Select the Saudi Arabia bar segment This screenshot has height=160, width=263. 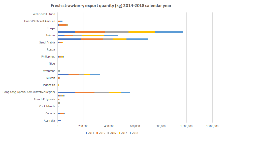click(60, 42)
